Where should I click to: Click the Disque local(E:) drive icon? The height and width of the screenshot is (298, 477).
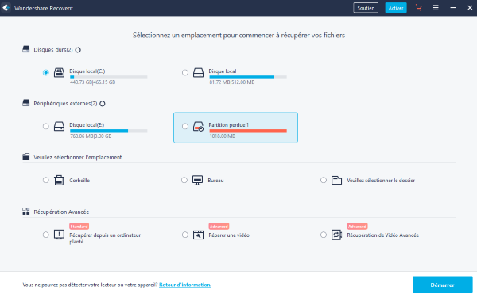(59, 127)
